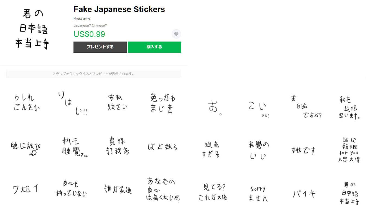The width and height of the screenshot is (366, 215).
Task: Click the heart wishlist icon
Action: (x=176, y=34)
